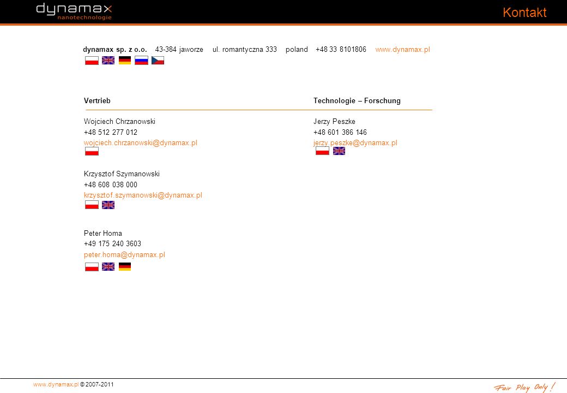The width and height of the screenshot is (567, 393).
Task: Click company name dynamax sp. z o.o.
Action: (x=115, y=50)
